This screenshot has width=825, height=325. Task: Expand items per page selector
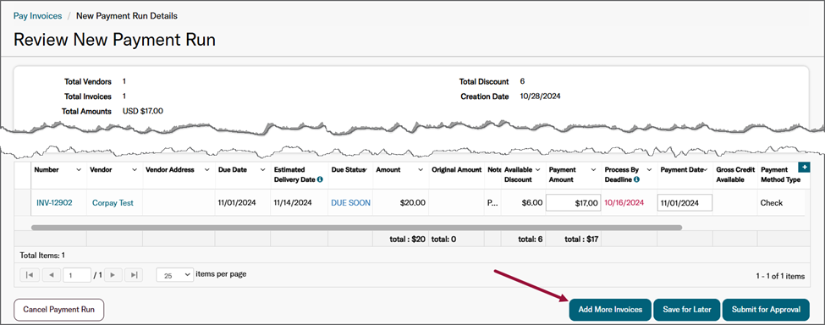pyautogui.click(x=175, y=274)
